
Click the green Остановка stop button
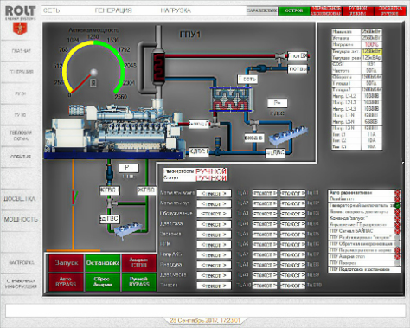click(103, 263)
